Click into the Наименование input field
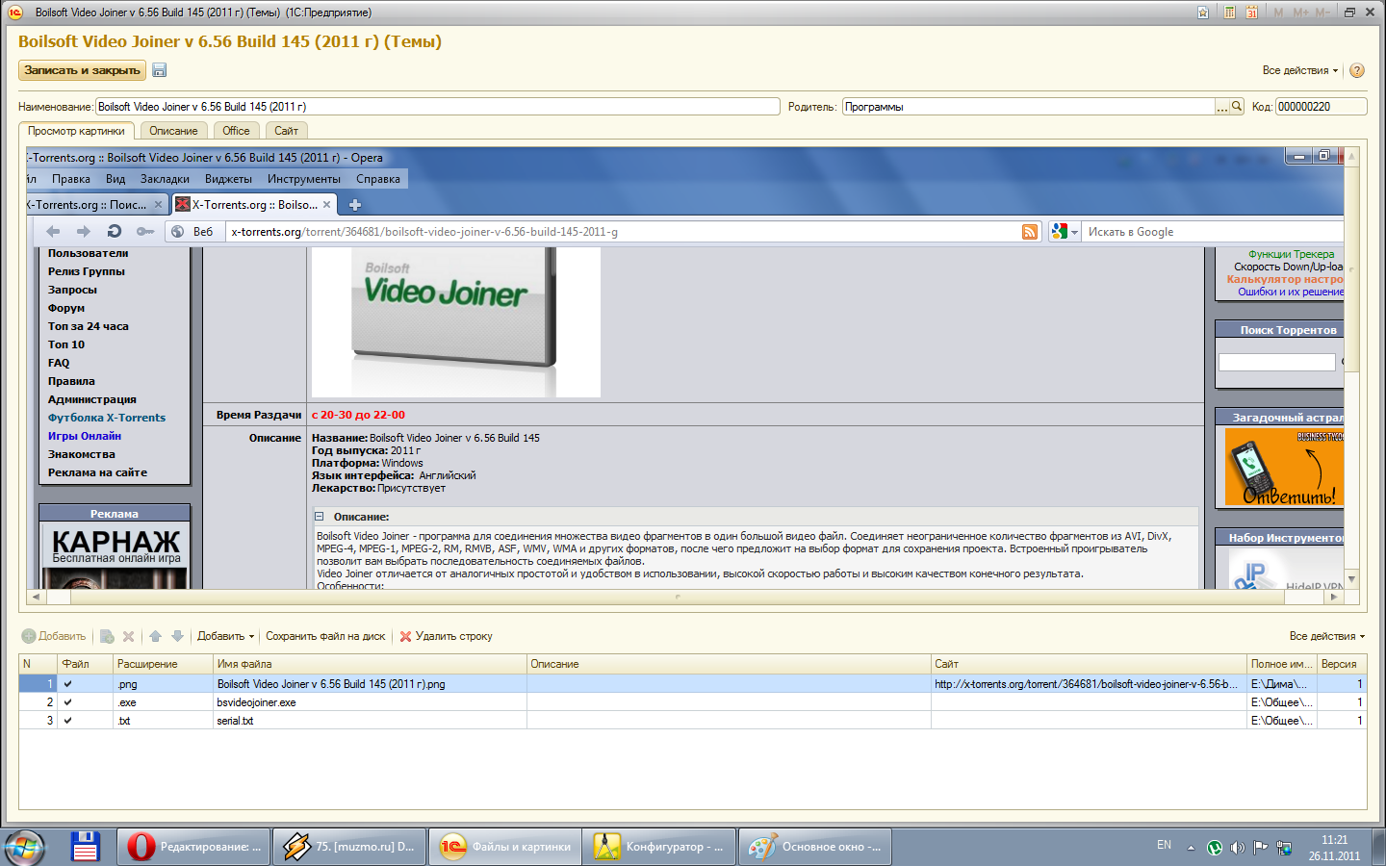 point(438,107)
